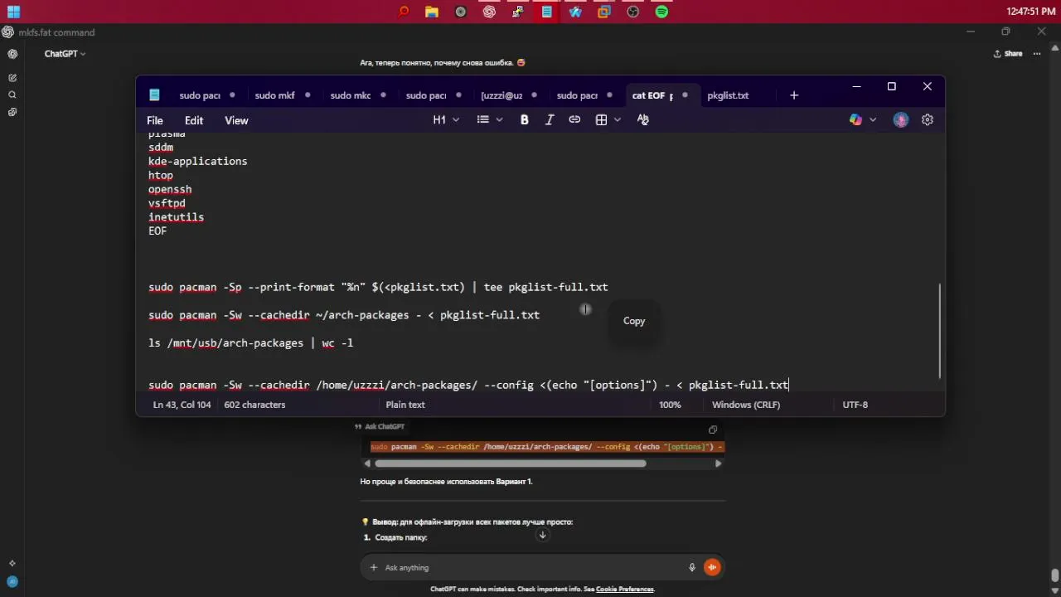Open the View menu
1061x597 pixels.
pos(236,120)
